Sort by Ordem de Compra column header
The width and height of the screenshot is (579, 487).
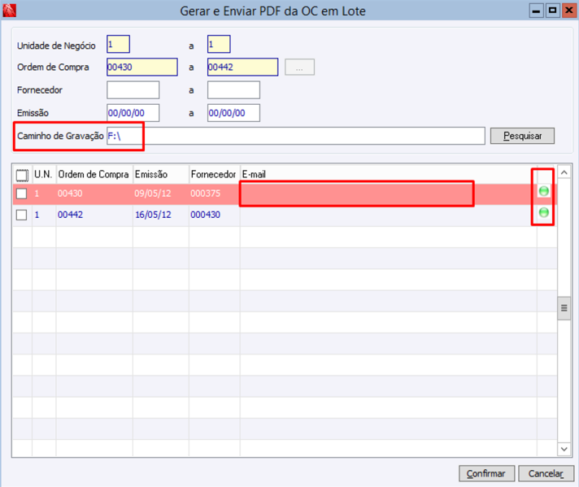coord(94,174)
